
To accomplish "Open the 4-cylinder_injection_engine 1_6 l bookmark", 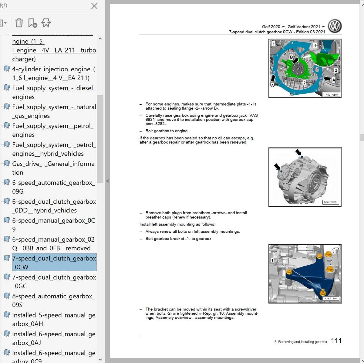I will (x=54, y=73).
